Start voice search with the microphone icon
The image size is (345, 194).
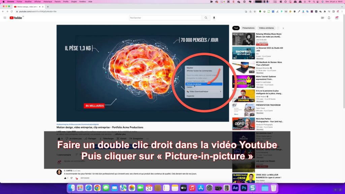tap(214, 18)
